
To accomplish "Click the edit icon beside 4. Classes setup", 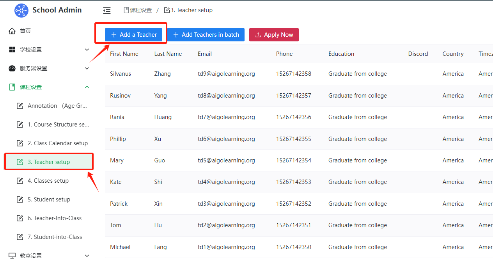I will [x=20, y=181].
